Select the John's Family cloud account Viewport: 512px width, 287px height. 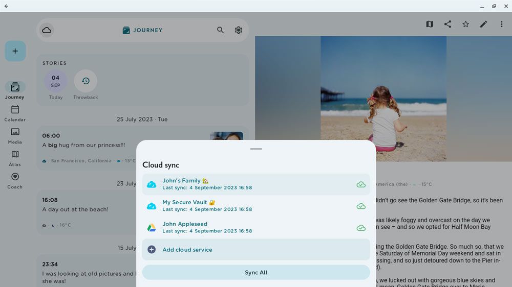click(x=256, y=184)
